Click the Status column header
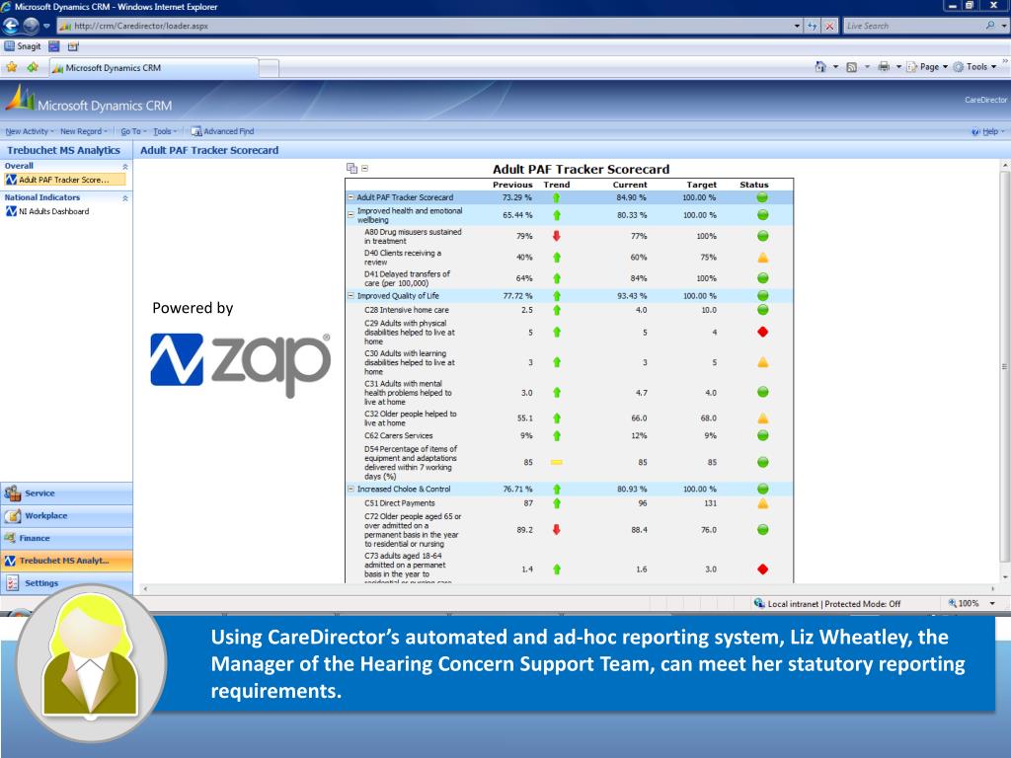Image resolution: width=1011 pixels, height=758 pixels. coord(754,185)
